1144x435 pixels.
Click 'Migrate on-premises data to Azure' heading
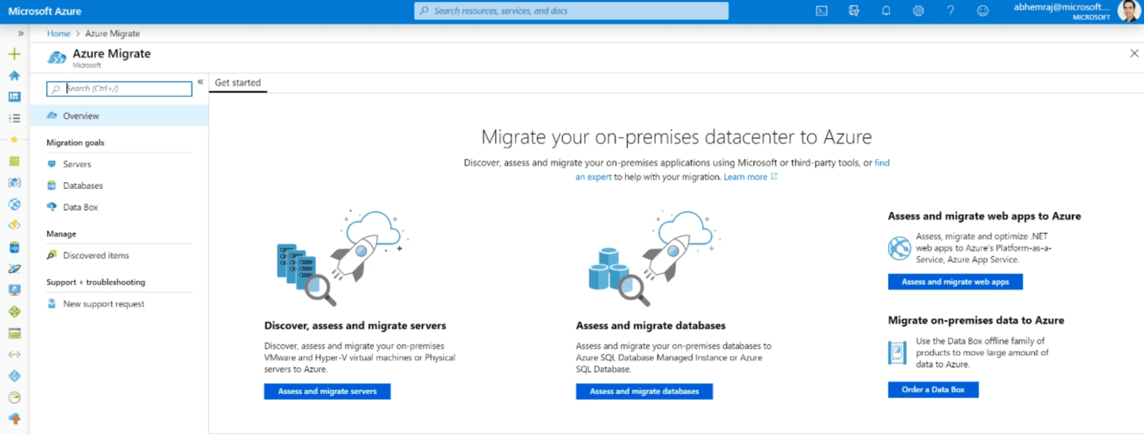point(976,321)
